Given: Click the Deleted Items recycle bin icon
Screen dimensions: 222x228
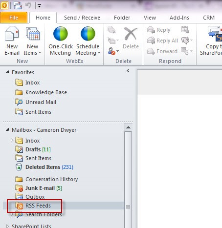Looking at the screenshot, I should [19, 167].
